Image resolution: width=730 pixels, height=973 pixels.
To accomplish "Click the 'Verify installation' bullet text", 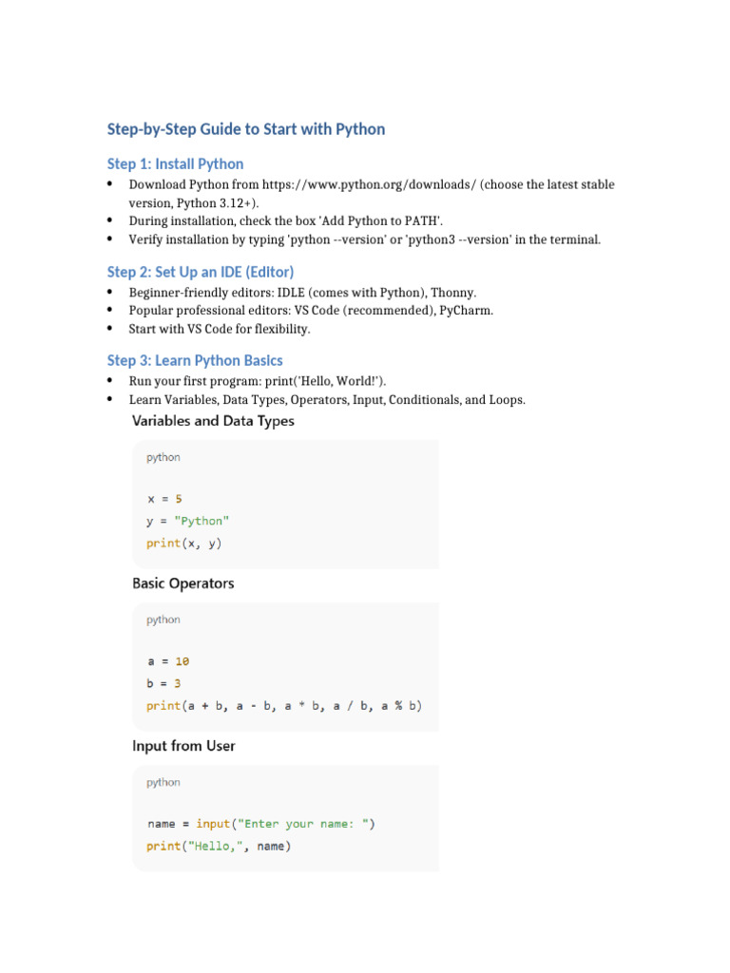I will tap(365, 239).
